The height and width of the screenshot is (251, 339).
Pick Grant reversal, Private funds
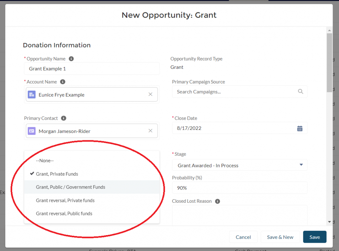point(65,200)
